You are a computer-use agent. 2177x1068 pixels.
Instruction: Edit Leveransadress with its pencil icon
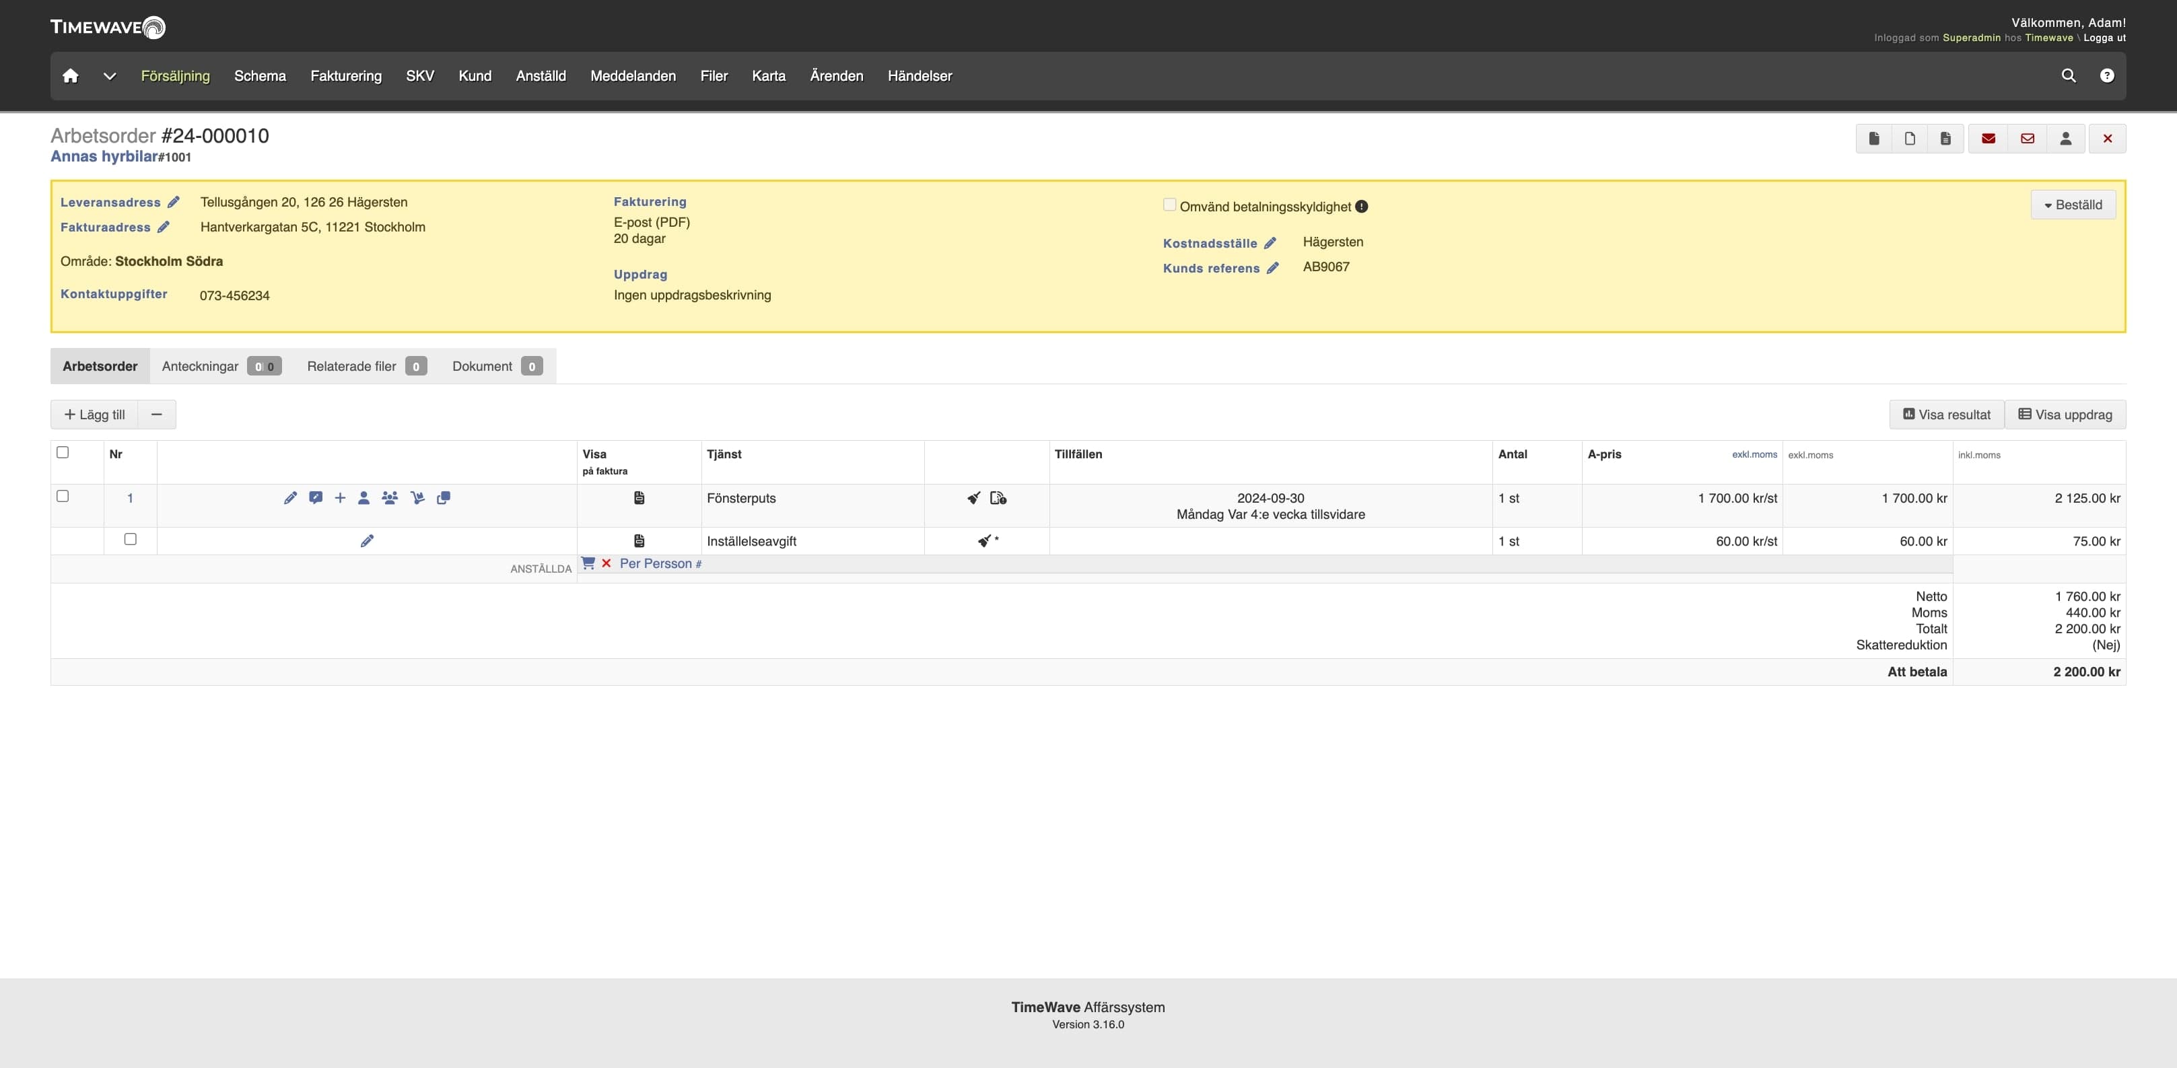tap(173, 202)
